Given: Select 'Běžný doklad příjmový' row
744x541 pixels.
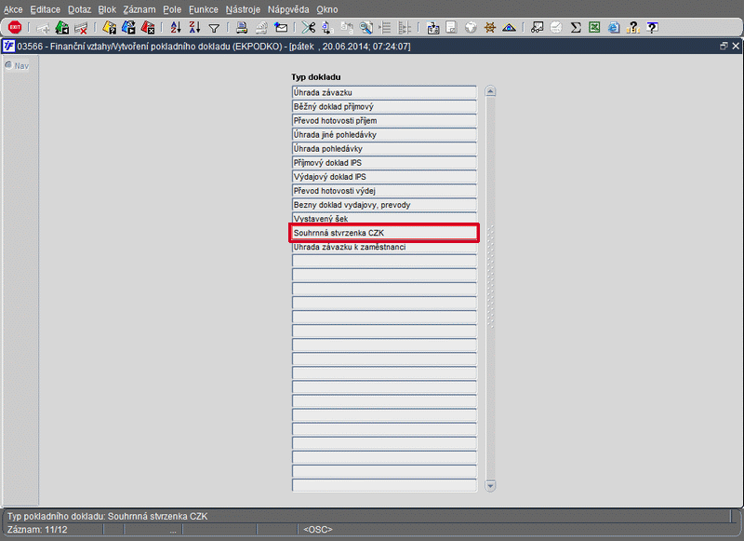Looking at the screenshot, I should [384, 106].
